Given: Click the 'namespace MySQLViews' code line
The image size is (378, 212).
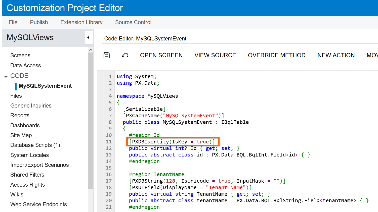Looking at the screenshot, I should coord(147,96).
